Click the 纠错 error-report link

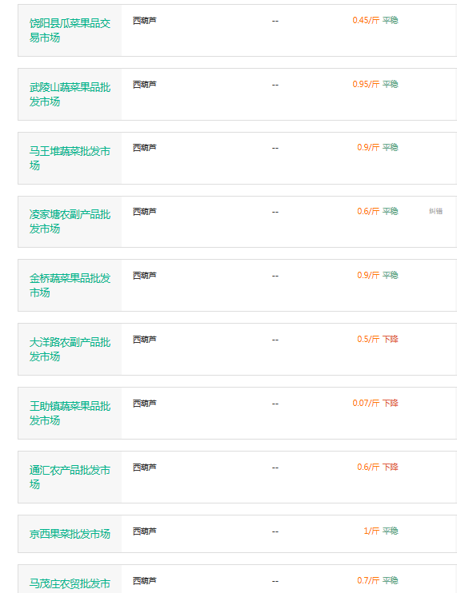click(436, 211)
